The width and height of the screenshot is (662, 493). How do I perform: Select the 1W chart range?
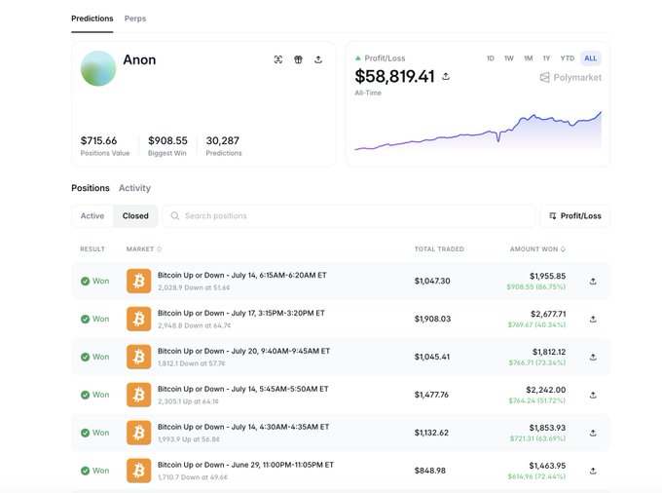click(x=509, y=58)
